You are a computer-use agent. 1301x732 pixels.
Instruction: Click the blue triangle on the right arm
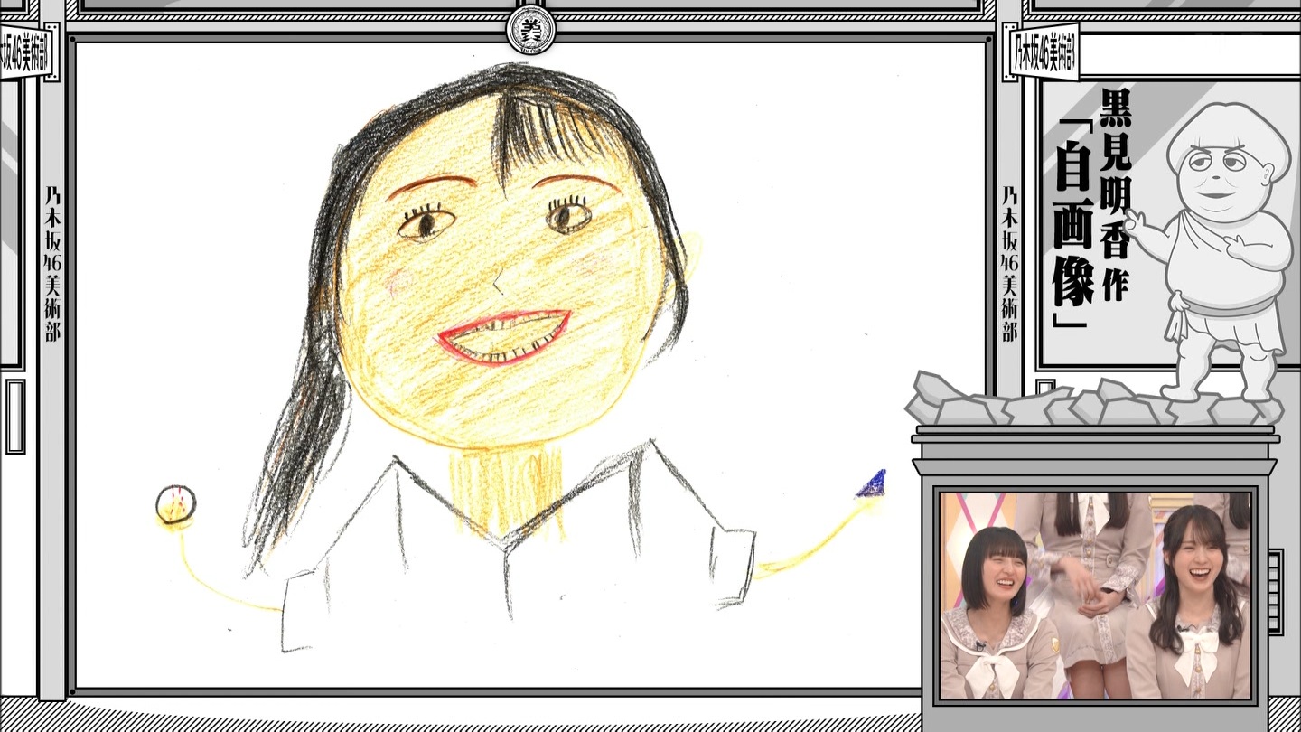[872, 485]
